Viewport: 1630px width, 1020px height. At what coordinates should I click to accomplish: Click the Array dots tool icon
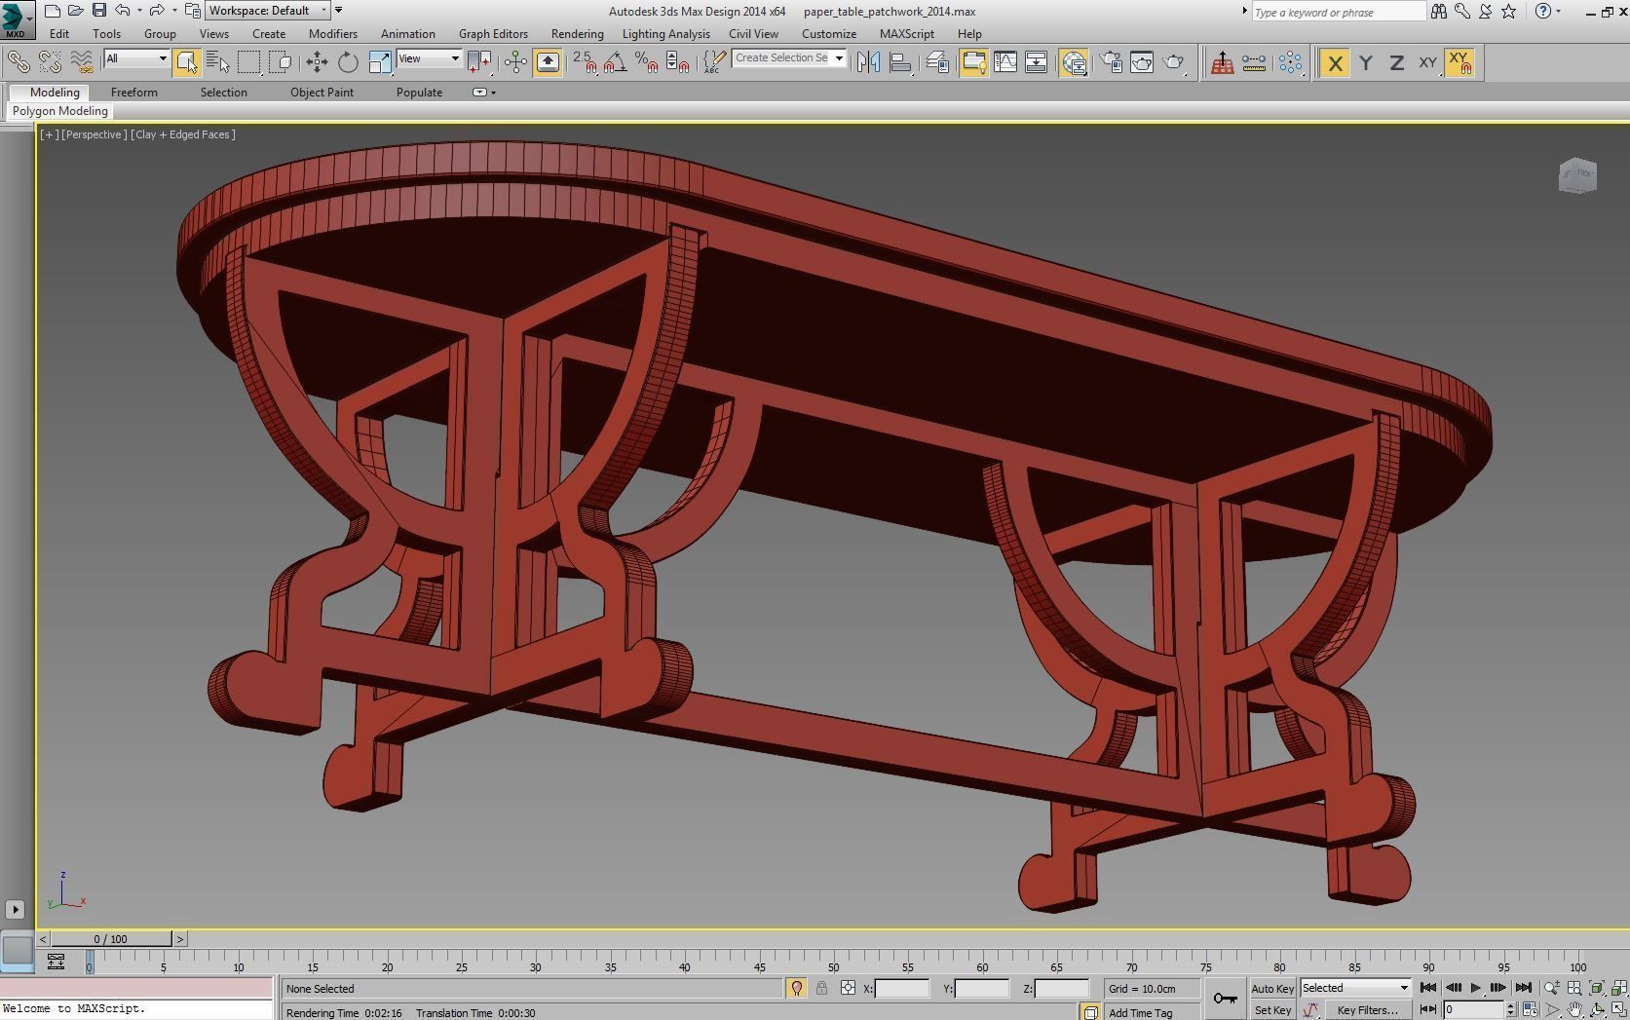coord(1290,62)
